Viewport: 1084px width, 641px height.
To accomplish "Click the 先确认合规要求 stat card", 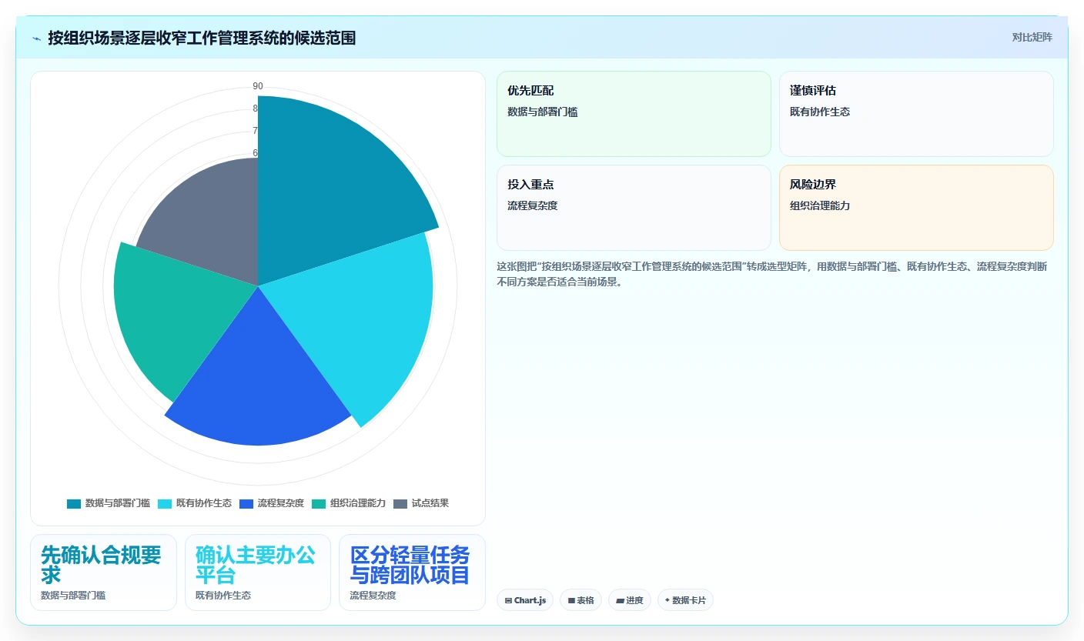I will click(x=103, y=573).
